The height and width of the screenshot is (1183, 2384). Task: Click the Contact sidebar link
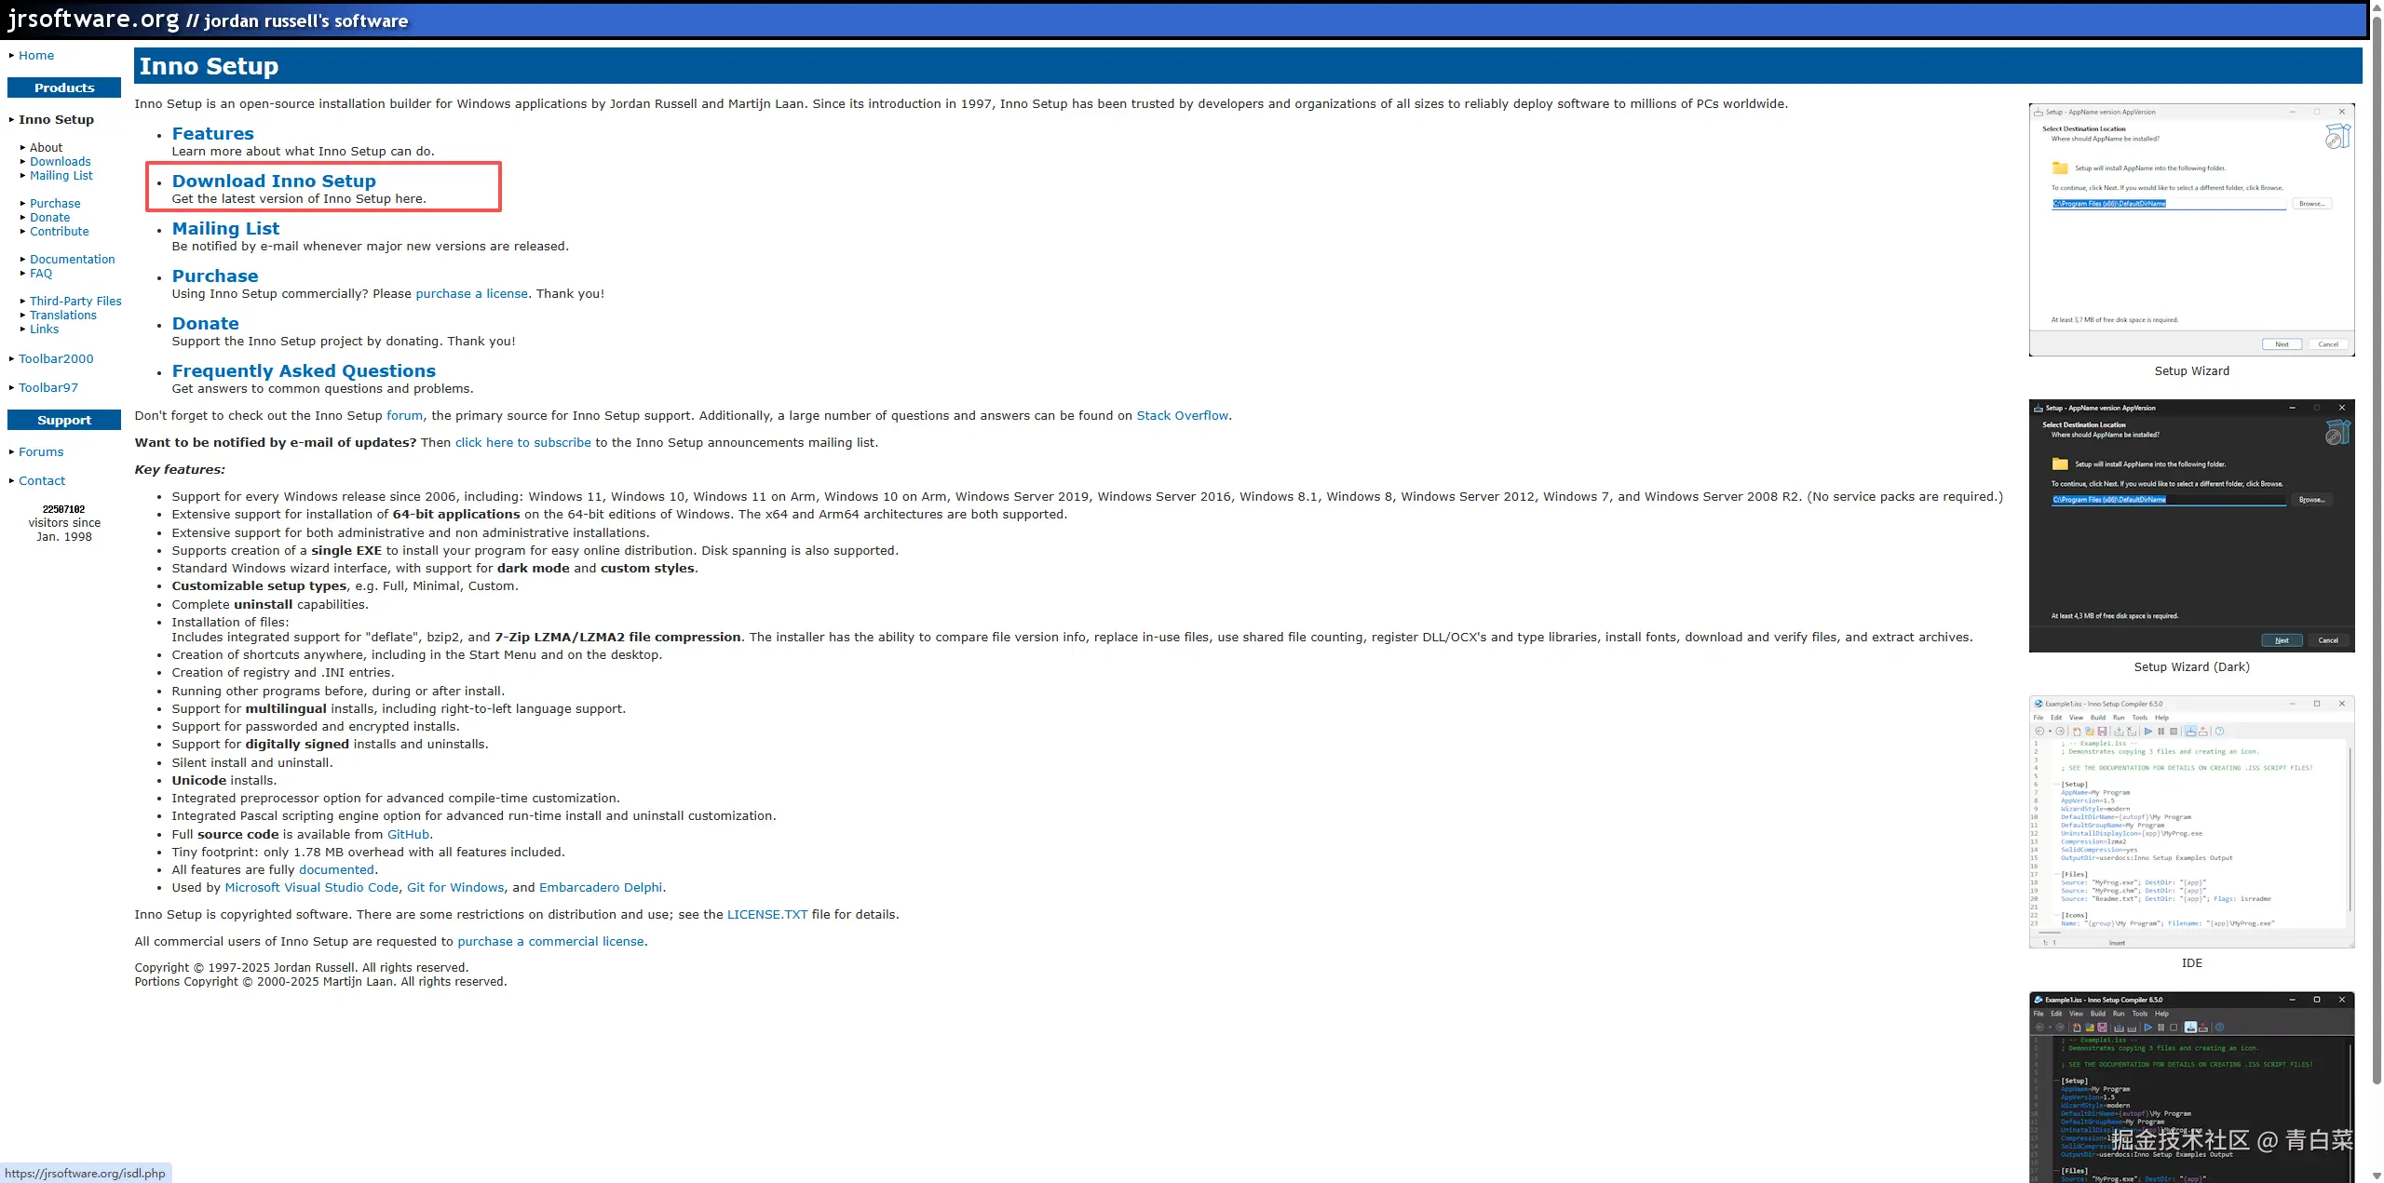coord(42,480)
